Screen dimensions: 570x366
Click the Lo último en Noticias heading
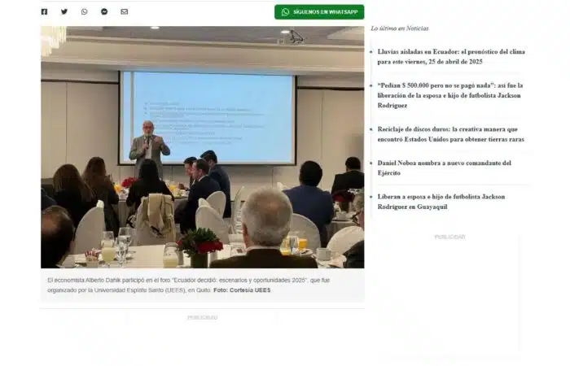(400, 28)
